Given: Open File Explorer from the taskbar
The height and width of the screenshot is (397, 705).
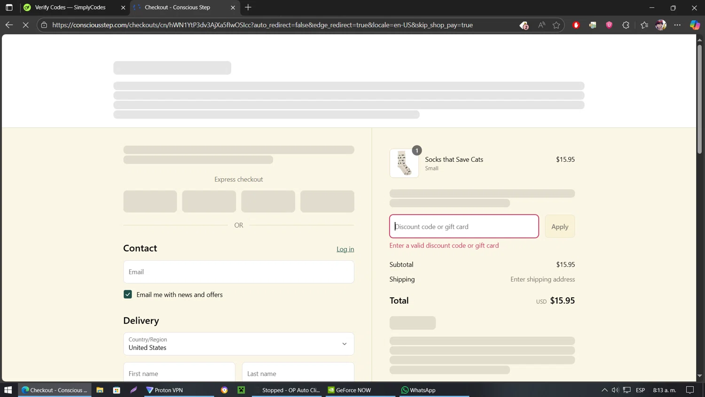Looking at the screenshot, I should point(100,390).
